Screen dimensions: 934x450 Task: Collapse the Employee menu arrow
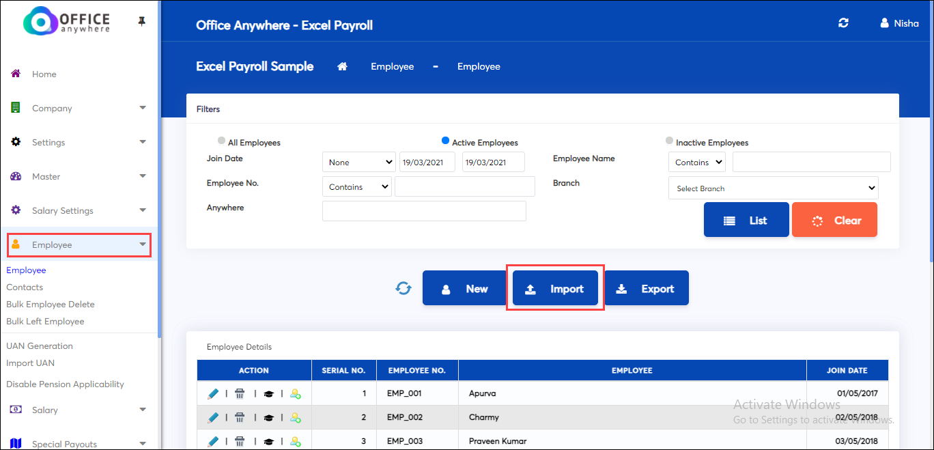tap(143, 244)
